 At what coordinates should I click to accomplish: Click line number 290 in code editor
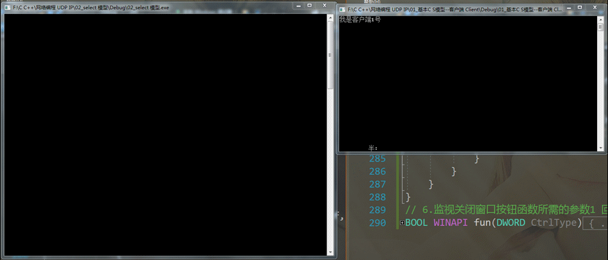click(x=378, y=223)
